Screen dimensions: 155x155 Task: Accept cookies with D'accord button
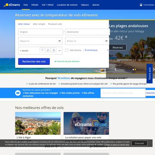(139, 143)
